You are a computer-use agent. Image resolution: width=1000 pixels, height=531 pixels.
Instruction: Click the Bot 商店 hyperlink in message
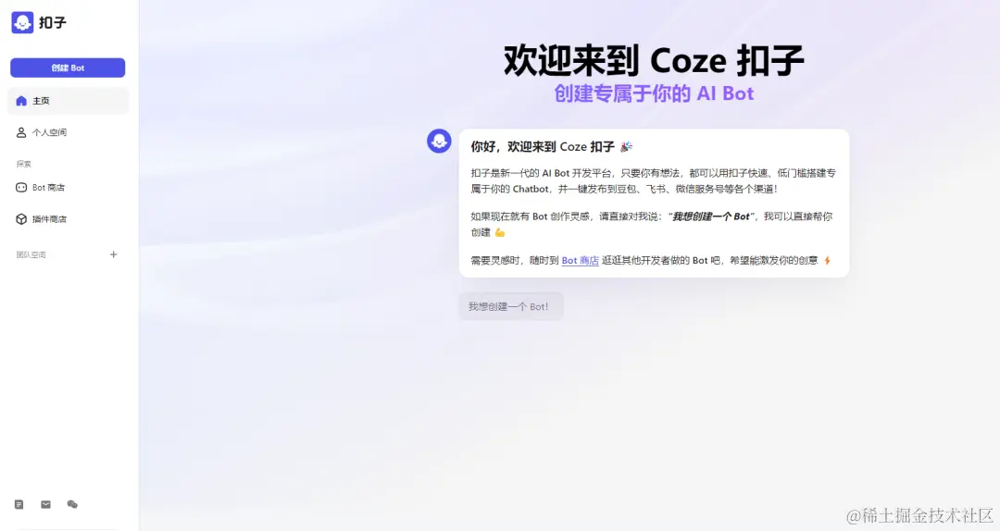point(580,260)
